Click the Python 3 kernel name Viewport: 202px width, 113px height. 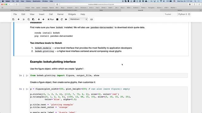tap(182, 14)
